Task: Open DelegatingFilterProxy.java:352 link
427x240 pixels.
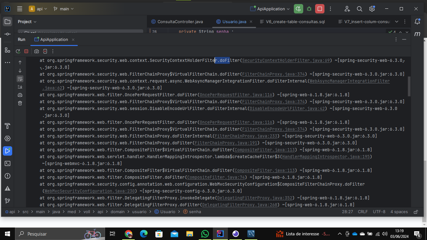Action: click(255, 198)
